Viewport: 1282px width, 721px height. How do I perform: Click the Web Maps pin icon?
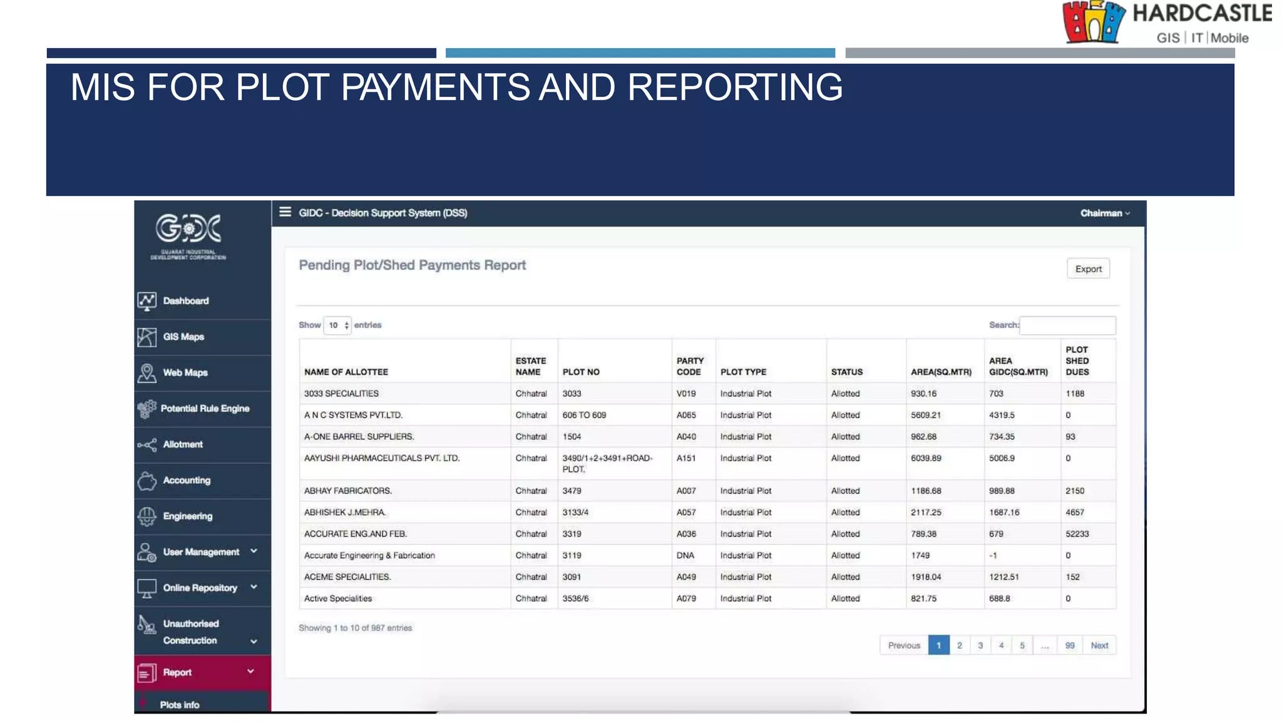146,373
